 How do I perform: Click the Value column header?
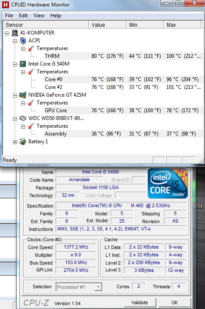pos(107,25)
